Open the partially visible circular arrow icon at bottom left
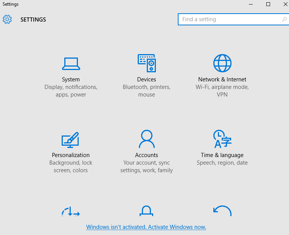289x235 pixels. coord(71,211)
